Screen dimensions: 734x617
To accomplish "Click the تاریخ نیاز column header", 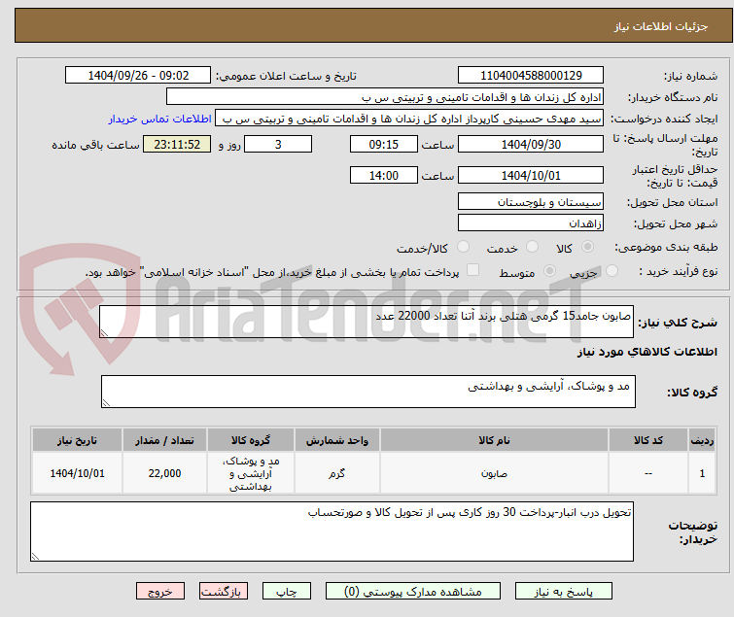I will tap(77, 440).
